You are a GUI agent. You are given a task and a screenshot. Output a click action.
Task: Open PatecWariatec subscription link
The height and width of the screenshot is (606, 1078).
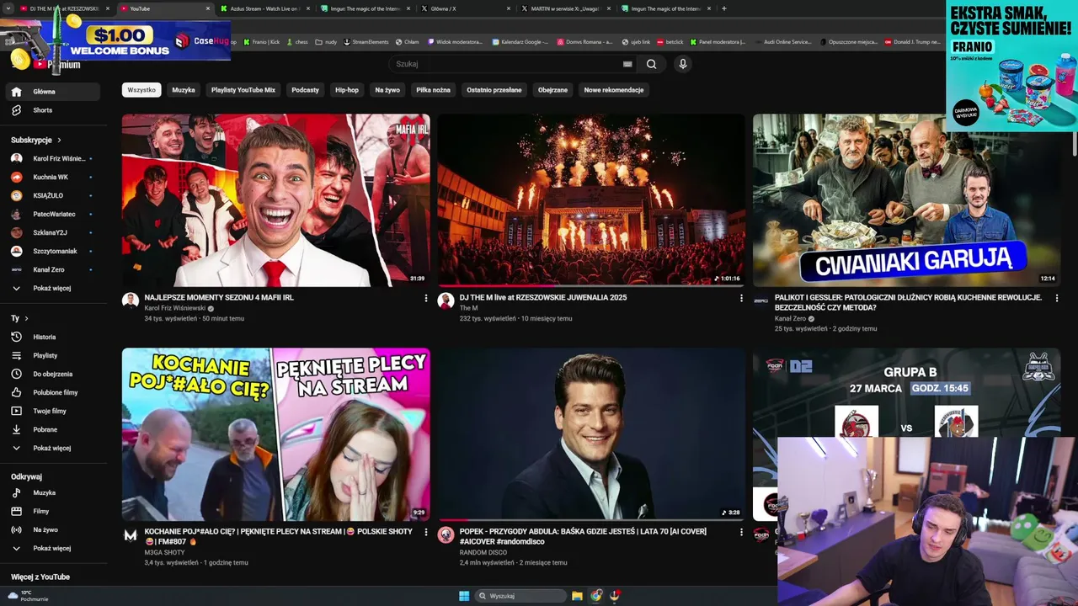(54, 214)
